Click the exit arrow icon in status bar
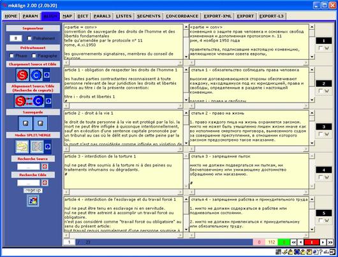338x257 pixels. pos(333,252)
